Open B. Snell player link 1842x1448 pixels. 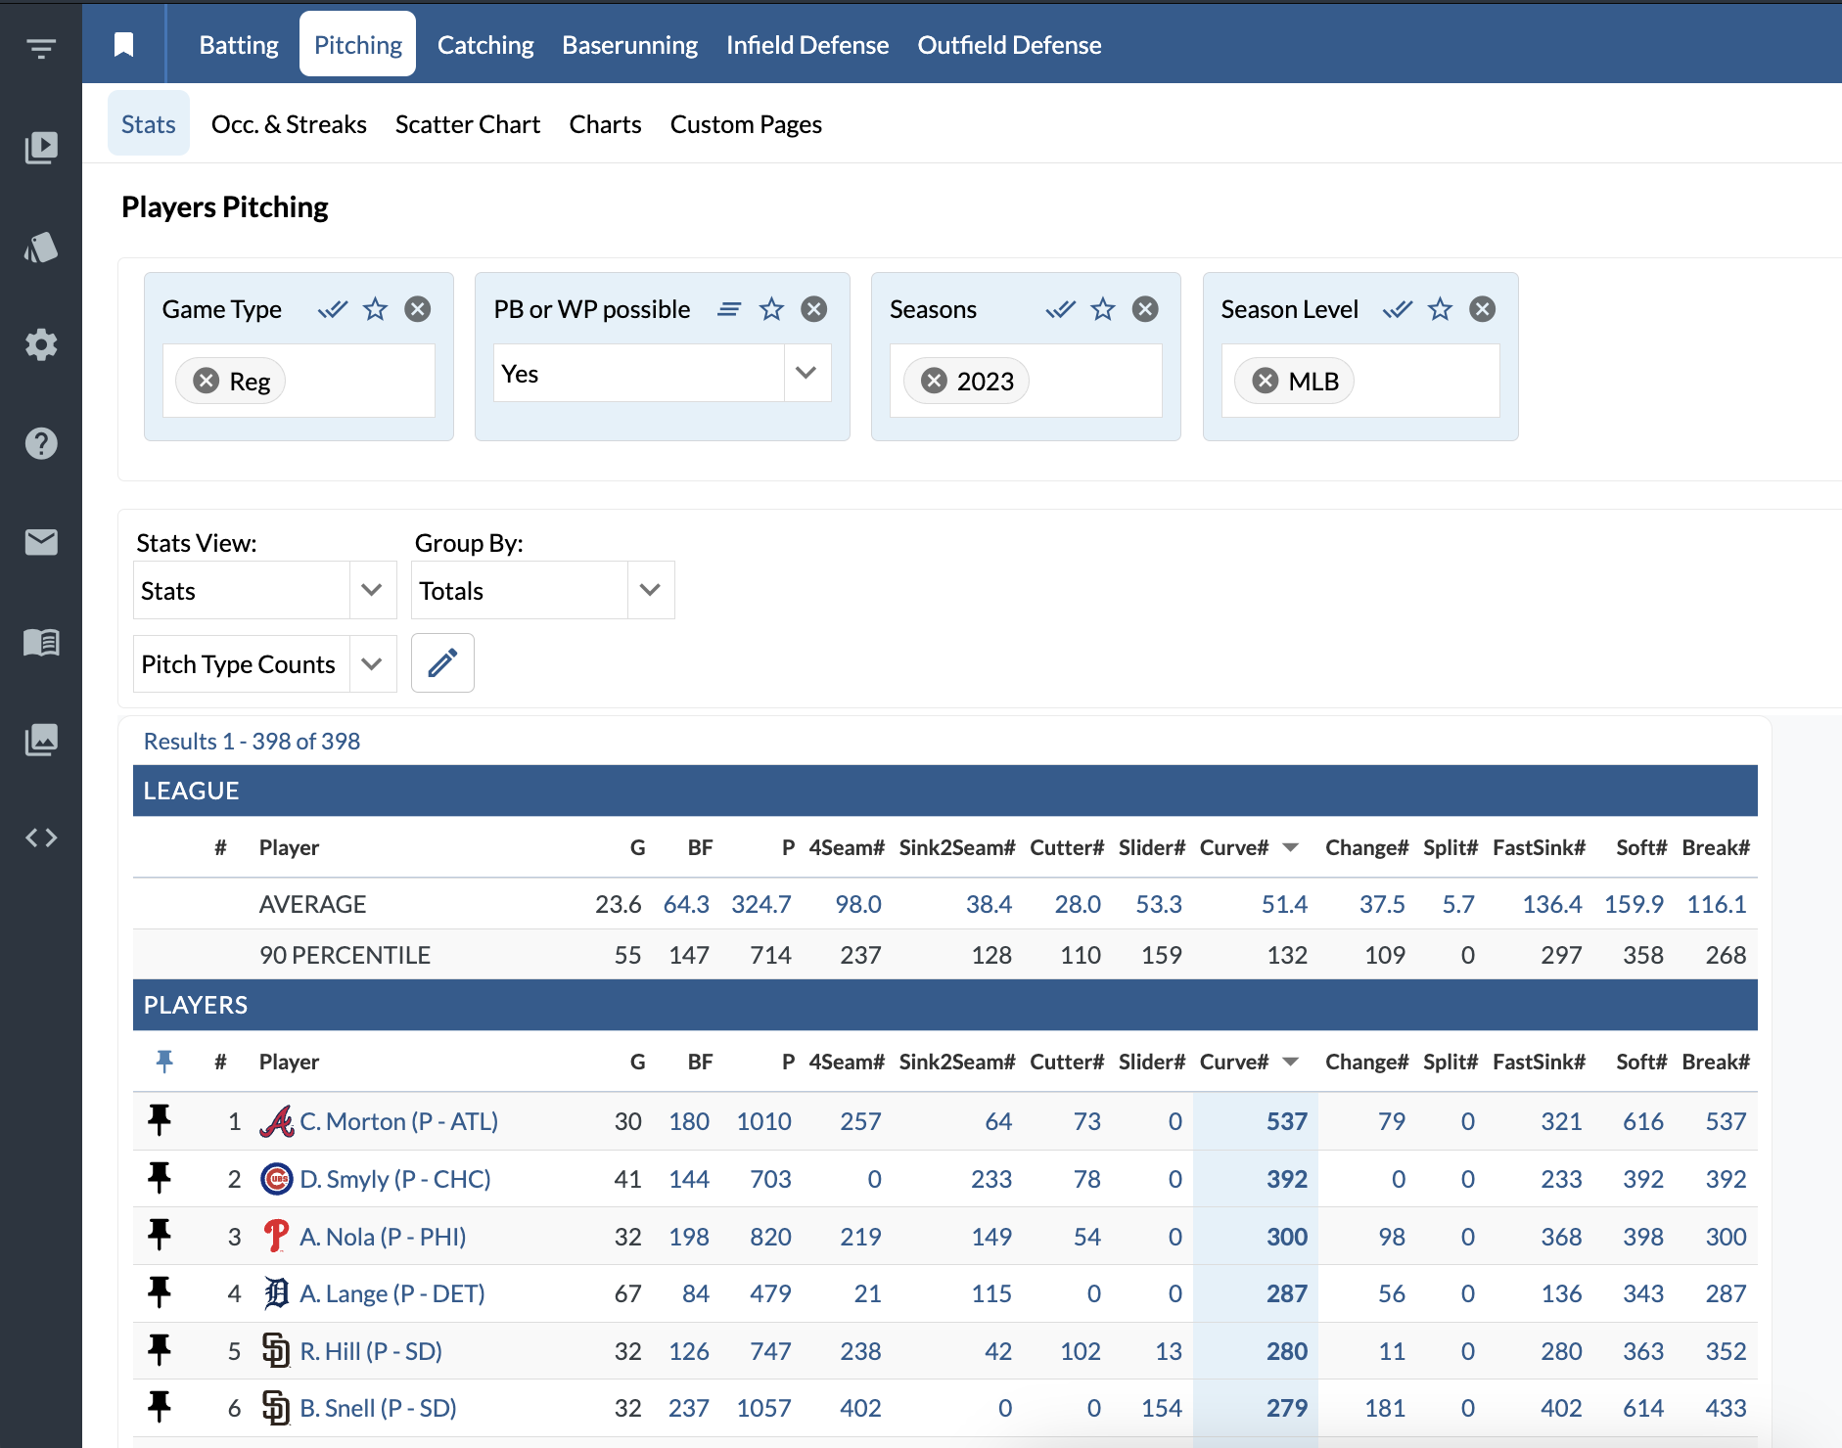[x=378, y=1408]
